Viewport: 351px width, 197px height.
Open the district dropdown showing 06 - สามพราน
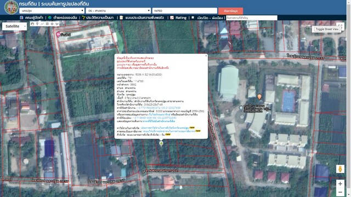click(x=118, y=10)
